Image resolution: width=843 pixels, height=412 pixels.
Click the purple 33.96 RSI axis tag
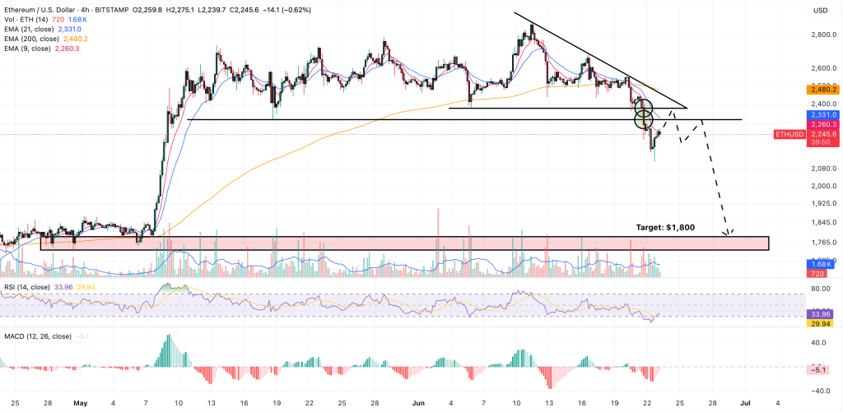coord(819,314)
